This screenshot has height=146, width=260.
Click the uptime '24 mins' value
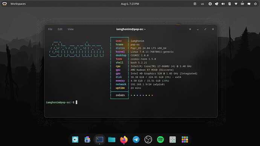136,88
